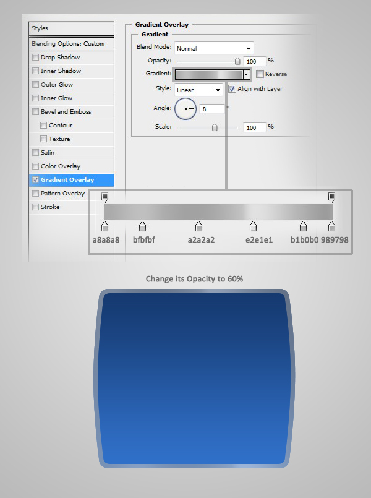This screenshot has height=498, width=371.
Task: Click the 'bfbfbf' hex label
Action: coord(144,240)
